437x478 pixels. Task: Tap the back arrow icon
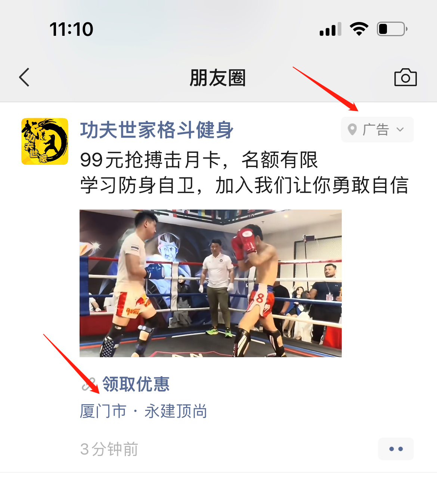(x=24, y=78)
